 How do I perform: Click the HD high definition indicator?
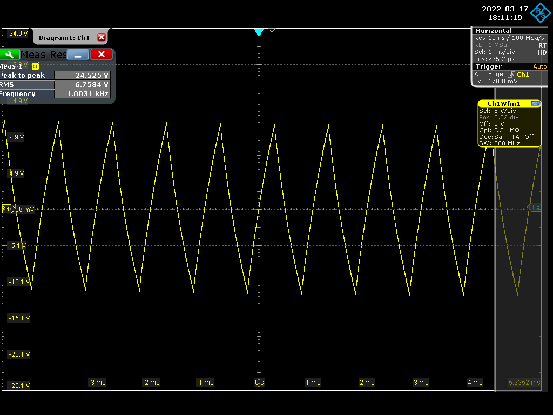[x=542, y=52]
